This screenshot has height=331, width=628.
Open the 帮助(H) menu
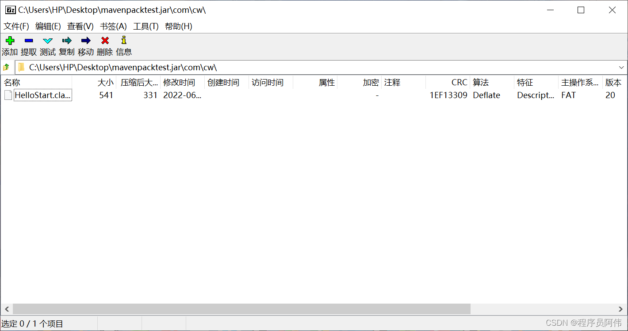pos(179,27)
